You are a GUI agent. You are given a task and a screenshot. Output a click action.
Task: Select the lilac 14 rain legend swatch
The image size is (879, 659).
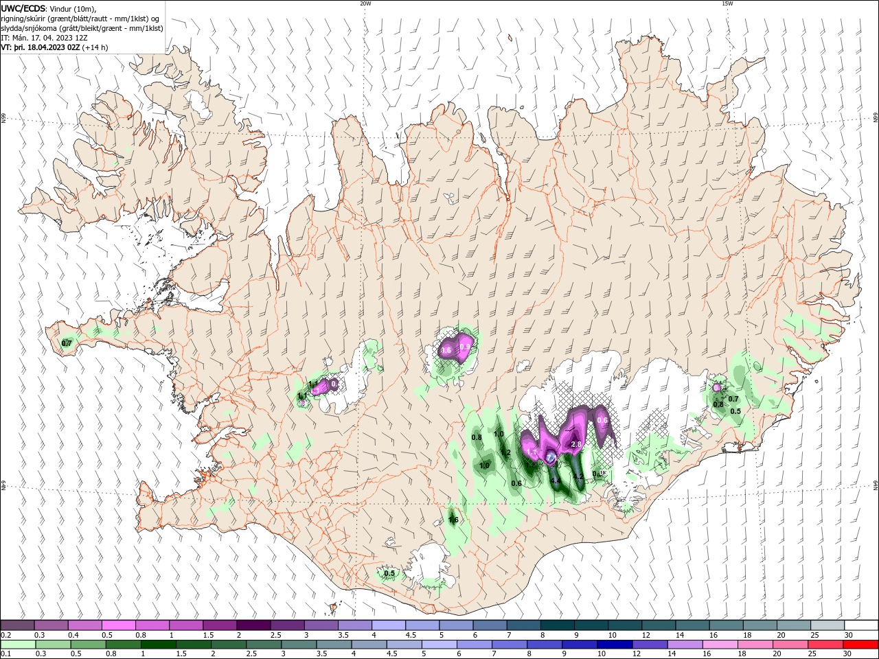pos(685,645)
